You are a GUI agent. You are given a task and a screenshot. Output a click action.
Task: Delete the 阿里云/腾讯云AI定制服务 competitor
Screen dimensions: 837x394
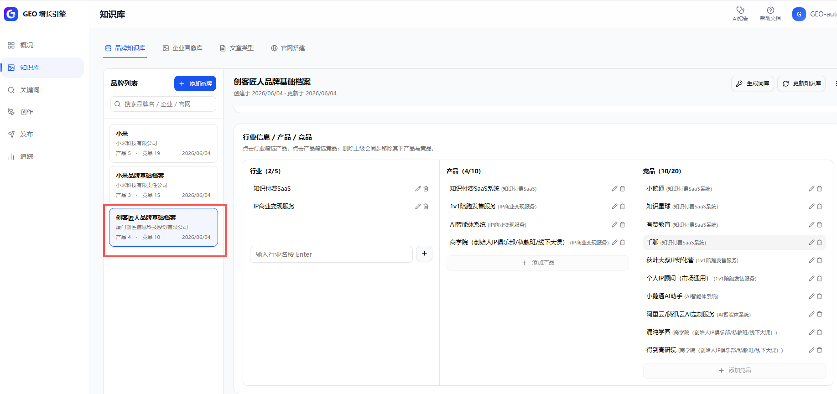point(820,314)
